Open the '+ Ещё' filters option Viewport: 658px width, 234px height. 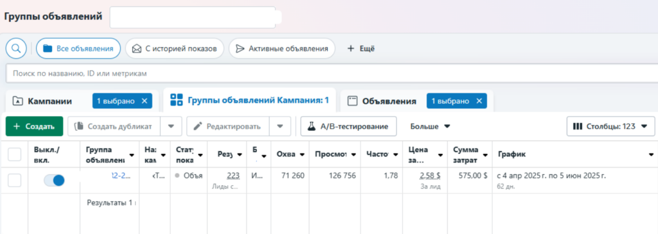pyautogui.click(x=361, y=49)
